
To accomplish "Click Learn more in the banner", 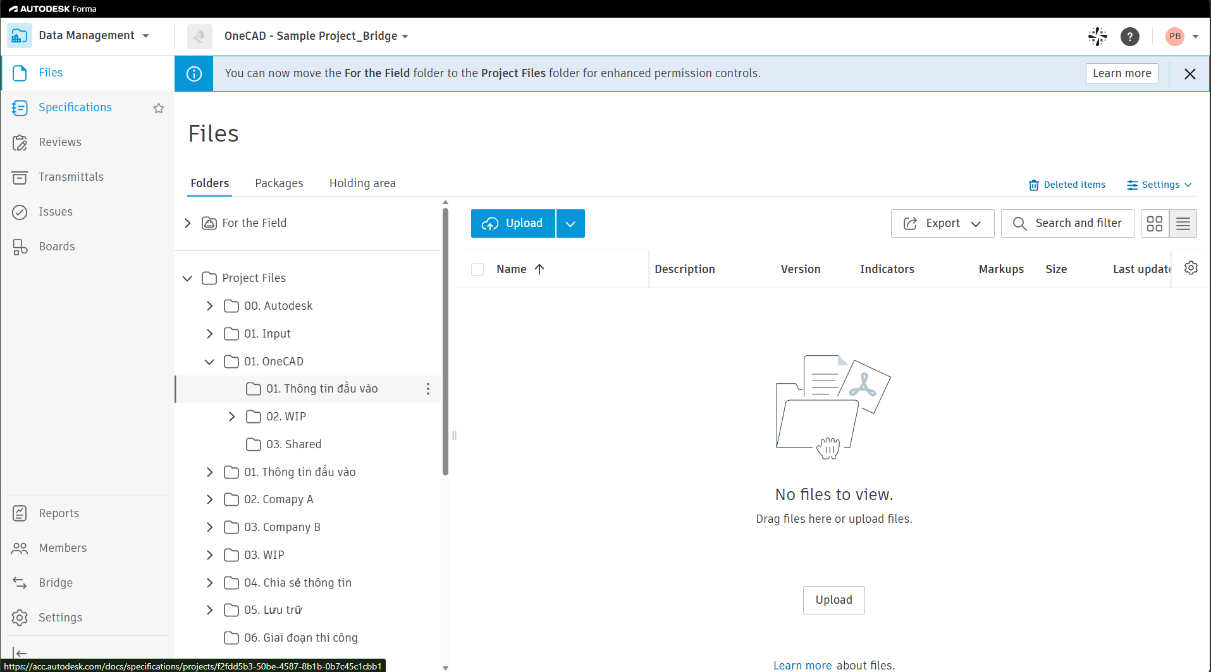I will tap(1122, 73).
